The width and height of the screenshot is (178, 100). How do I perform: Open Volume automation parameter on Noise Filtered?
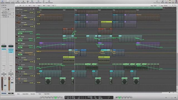tap(26, 81)
